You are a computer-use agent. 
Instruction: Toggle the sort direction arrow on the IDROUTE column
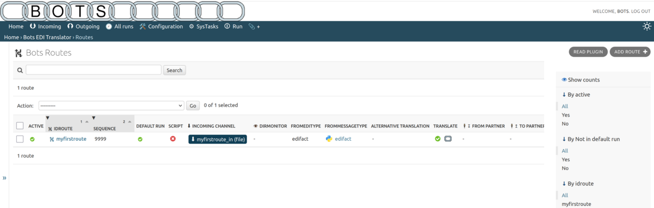pos(87,122)
